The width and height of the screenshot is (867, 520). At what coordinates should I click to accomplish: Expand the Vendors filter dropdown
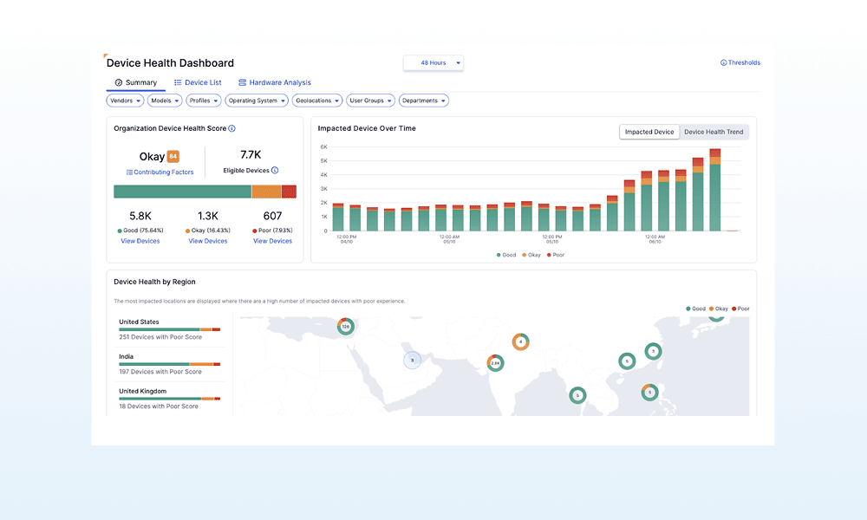coord(125,101)
